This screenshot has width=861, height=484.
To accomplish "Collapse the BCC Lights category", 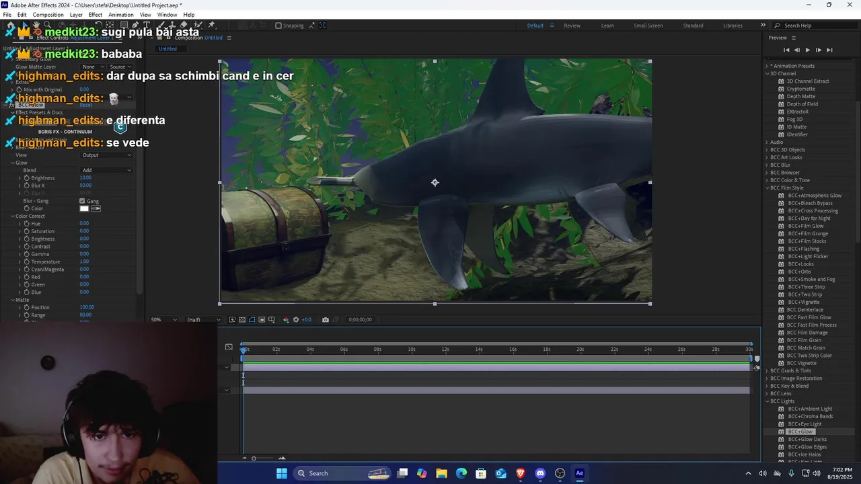I will 767,401.
